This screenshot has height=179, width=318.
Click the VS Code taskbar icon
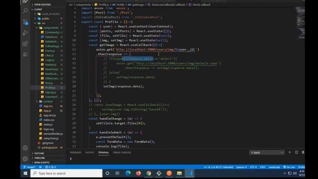point(190,174)
